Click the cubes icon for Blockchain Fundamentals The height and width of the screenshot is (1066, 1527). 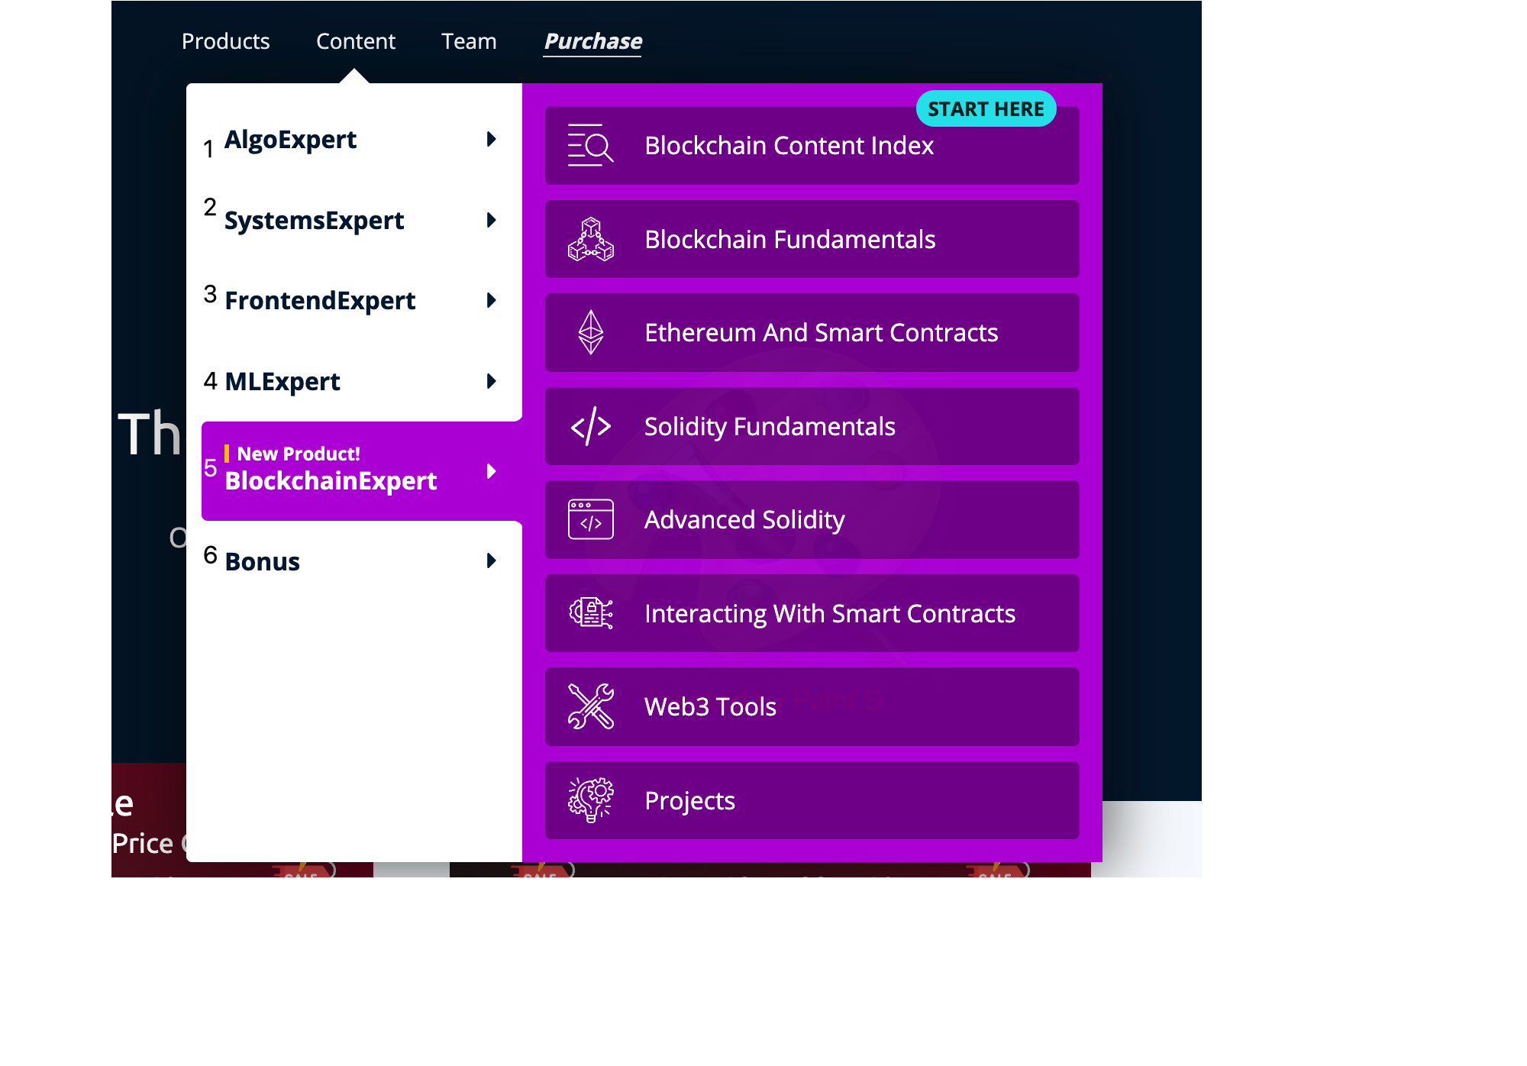tap(590, 239)
